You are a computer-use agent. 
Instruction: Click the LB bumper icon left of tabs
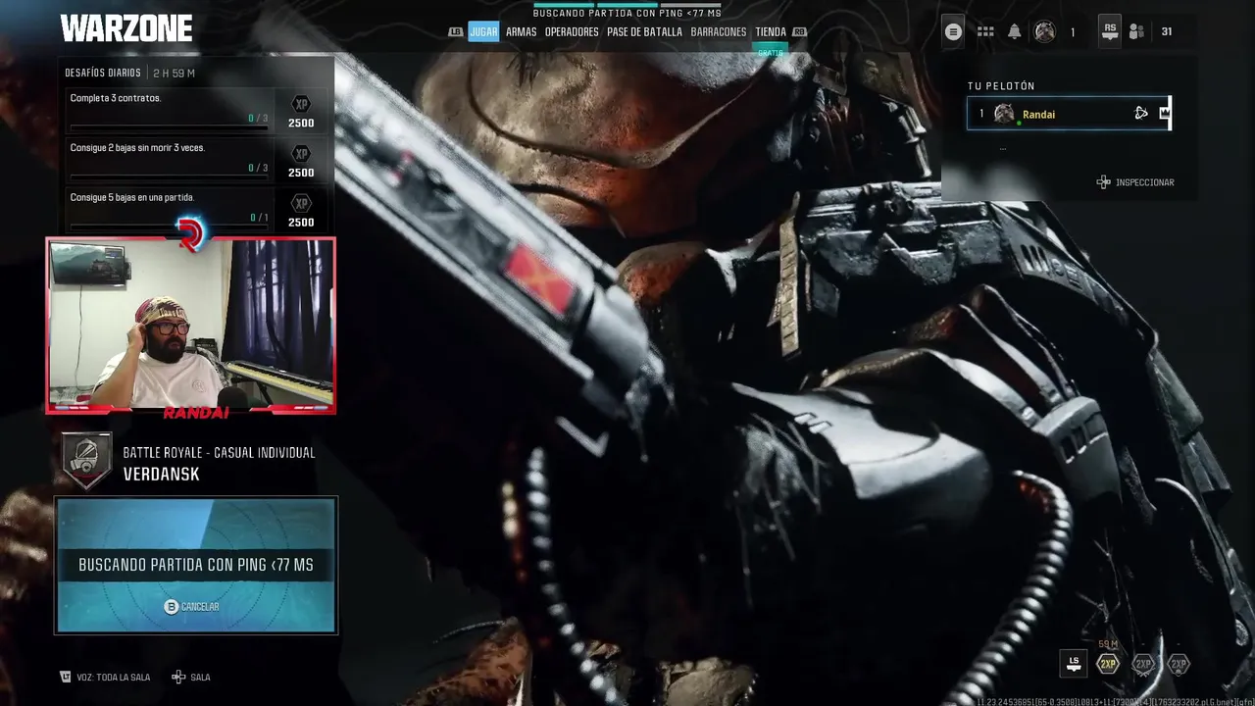click(455, 31)
